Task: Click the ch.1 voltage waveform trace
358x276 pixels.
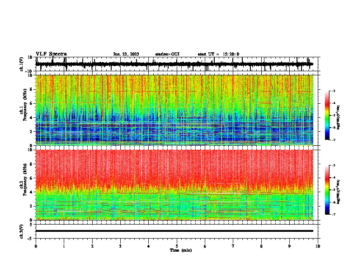Action: [174, 64]
